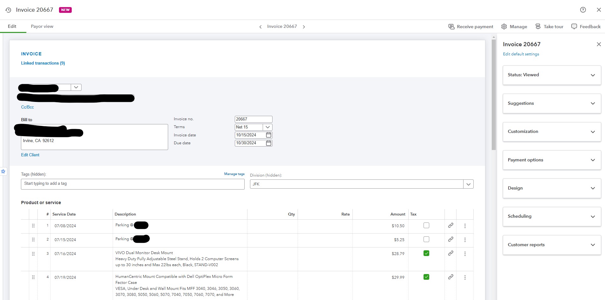This screenshot has width=605, height=300.
Task: Enable Tax for the second Parking line item
Action: (x=426, y=239)
